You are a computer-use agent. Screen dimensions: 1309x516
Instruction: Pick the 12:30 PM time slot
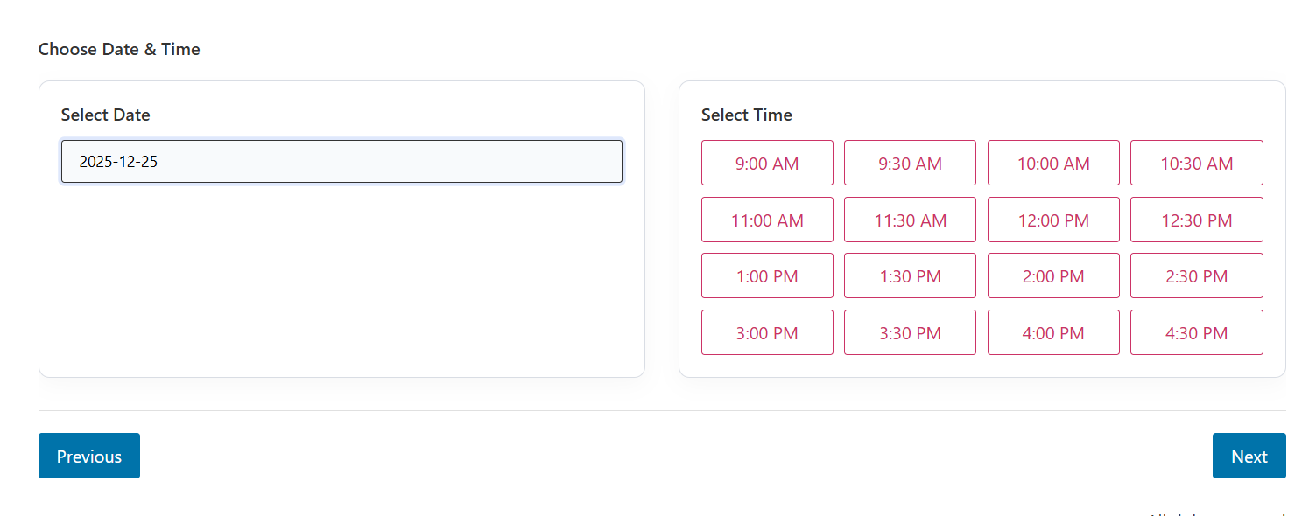[1197, 220]
